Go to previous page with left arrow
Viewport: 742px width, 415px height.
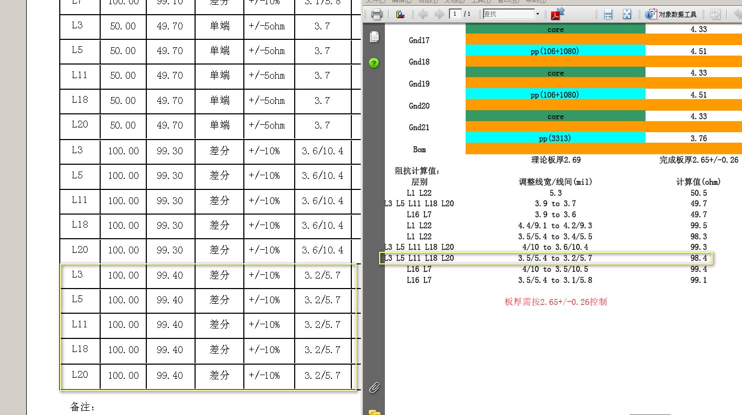[x=423, y=14]
